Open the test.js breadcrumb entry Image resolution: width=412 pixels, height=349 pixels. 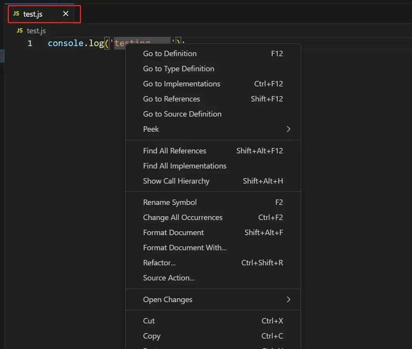[x=36, y=31]
